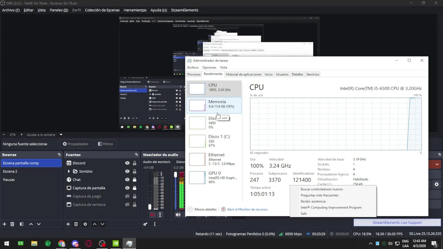443x249 pixels.
Task: Click the Propiedades button
Action: click(x=75, y=144)
